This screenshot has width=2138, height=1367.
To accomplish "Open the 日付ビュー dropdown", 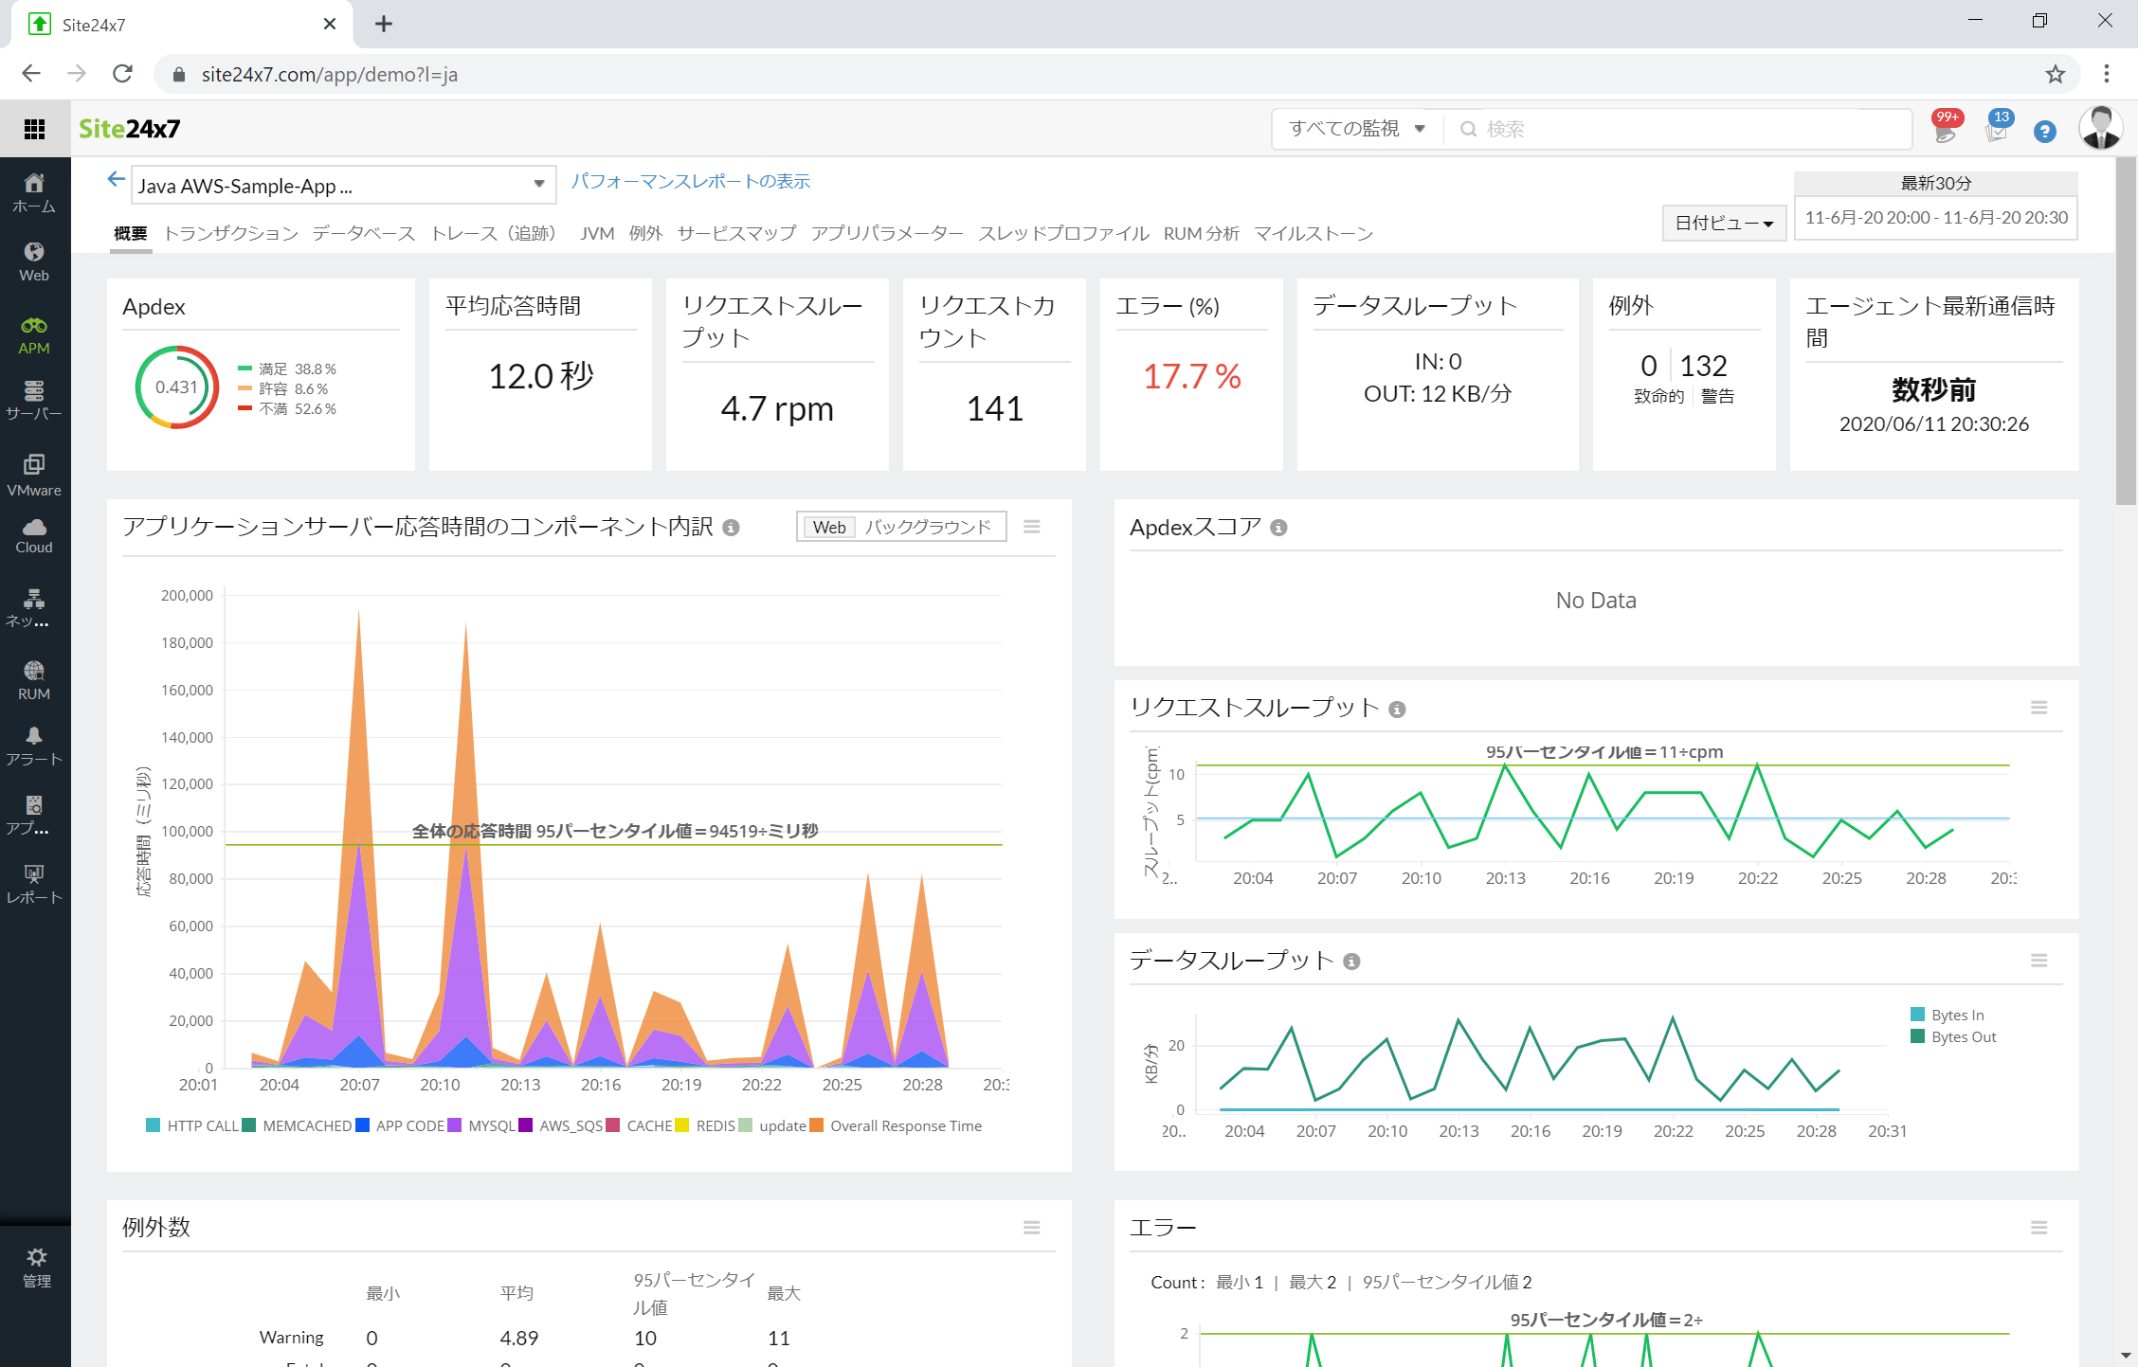I will (1723, 224).
